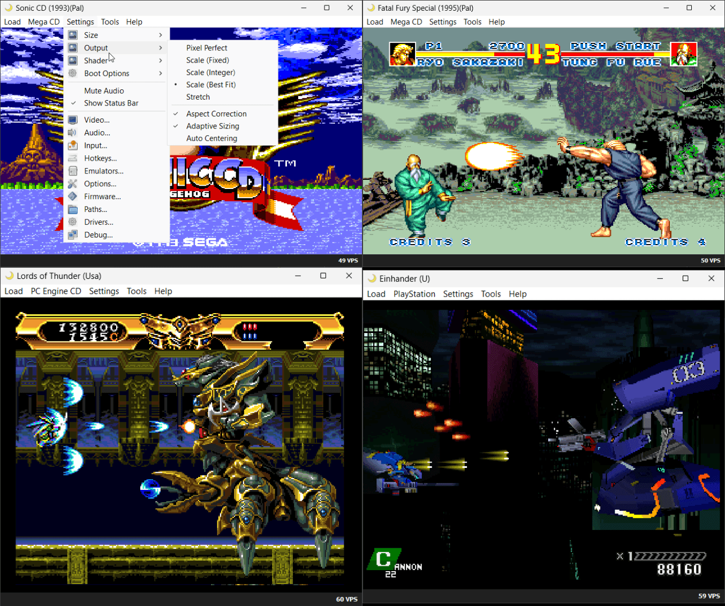The width and height of the screenshot is (725, 606).
Task: Expand the Boot Options submenu
Action: (x=116, y=73)
